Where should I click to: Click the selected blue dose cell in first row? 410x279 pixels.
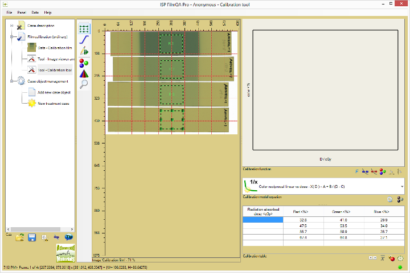pos(263,220)
